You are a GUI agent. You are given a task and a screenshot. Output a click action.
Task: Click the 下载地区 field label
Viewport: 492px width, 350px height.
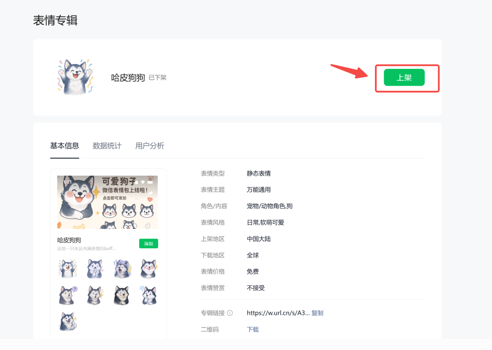click(213, 255)
